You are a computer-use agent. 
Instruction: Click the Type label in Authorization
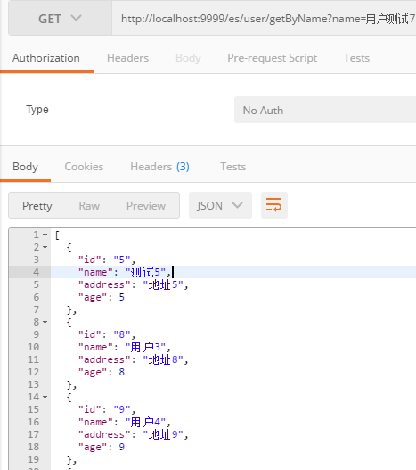(37, 110)
